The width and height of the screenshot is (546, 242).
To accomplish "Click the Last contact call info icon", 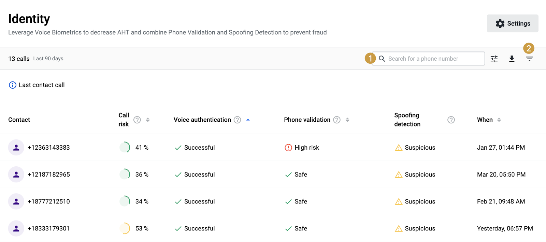I will 13,85.
